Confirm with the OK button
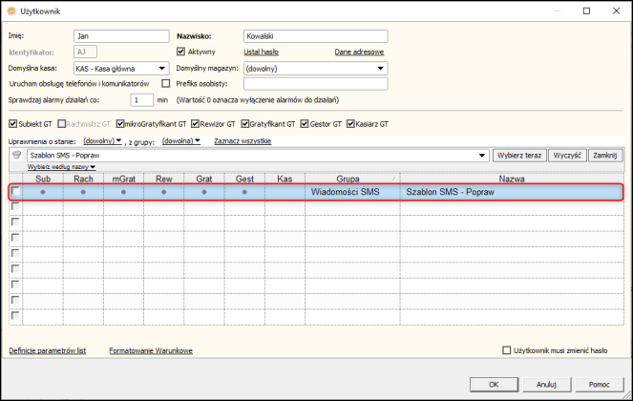 [494, 385]
